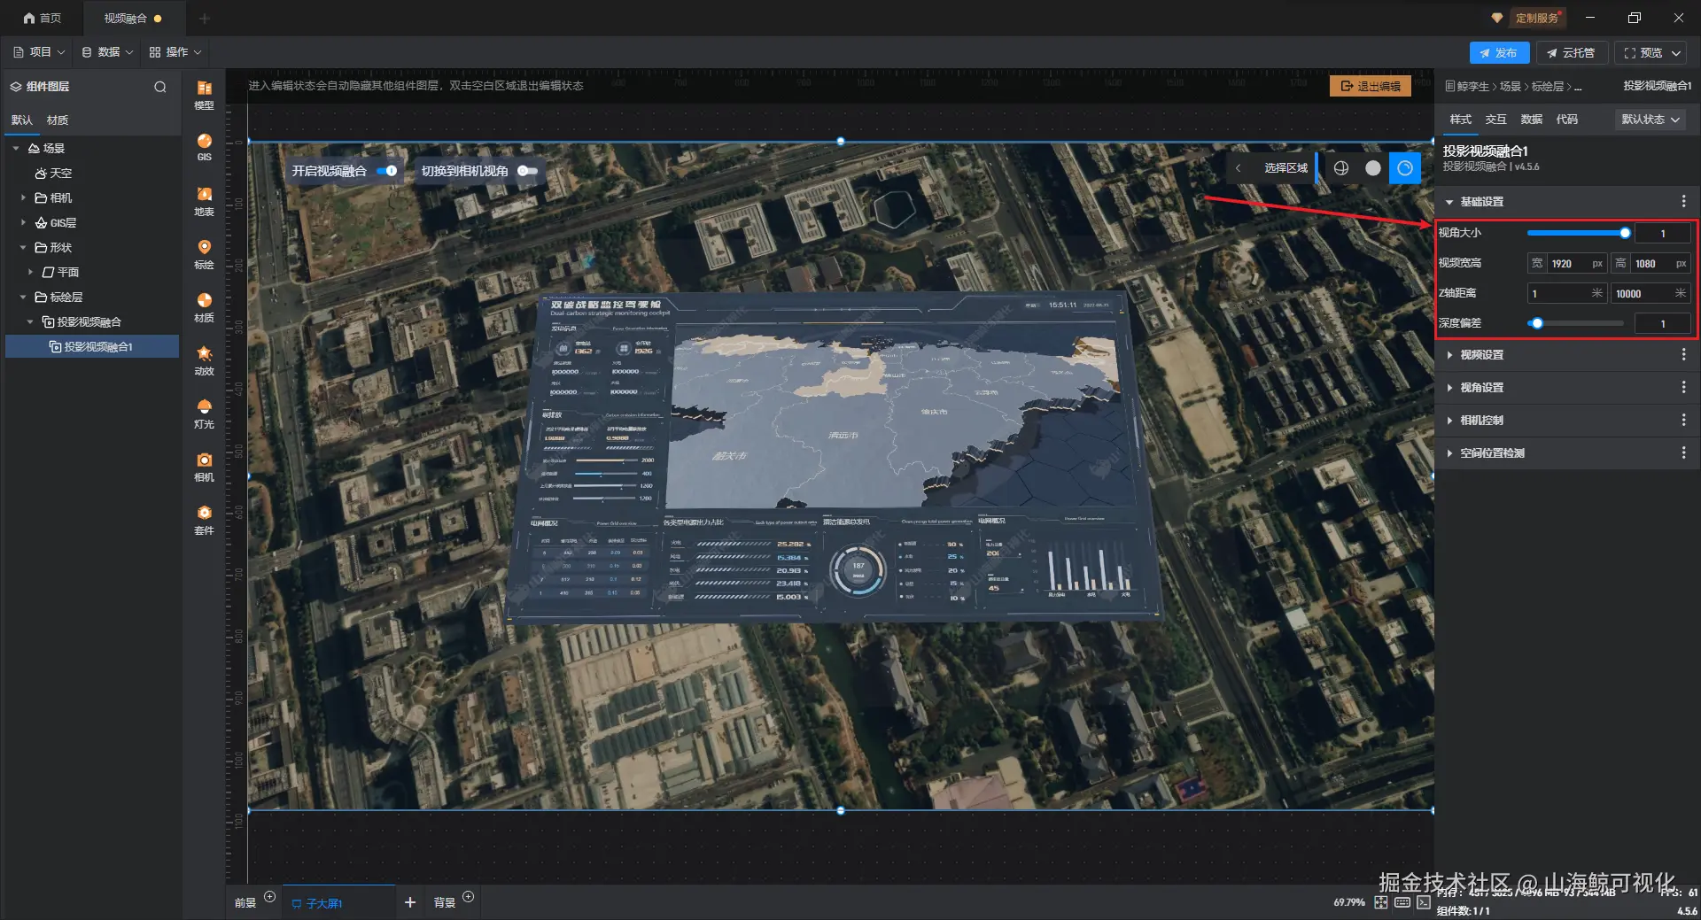This screenshot has width=1701, height=920.
Task: Expand the 视角设置 section
Action: 1449,388
